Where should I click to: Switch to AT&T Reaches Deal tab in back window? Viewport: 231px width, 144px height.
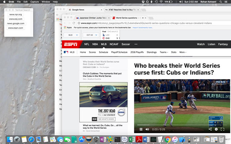click(122, 10)
